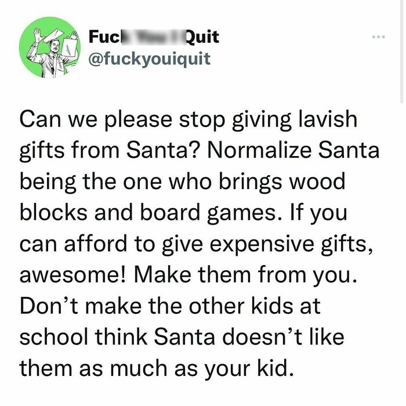This screenshot has width=406, height=406.
Task: Open the three-dot more options menu
Action: click(378, 37)
